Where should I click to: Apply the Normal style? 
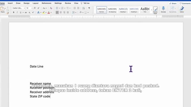[x=101, y=10]
